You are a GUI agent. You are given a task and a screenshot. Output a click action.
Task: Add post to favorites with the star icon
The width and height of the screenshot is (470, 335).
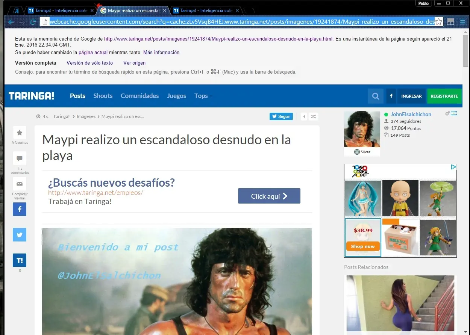(20, 133)
